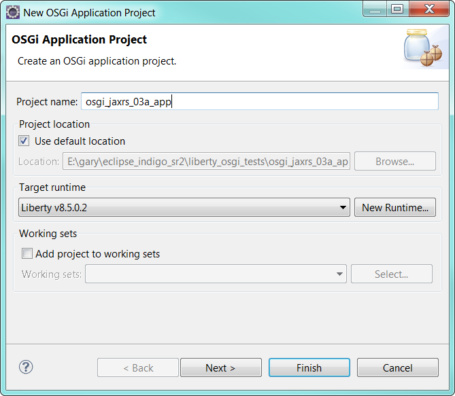The height and width of the screenshot is (396, 455).
Task: Click the OSGi jar banner icon
Action: [420, 48]
